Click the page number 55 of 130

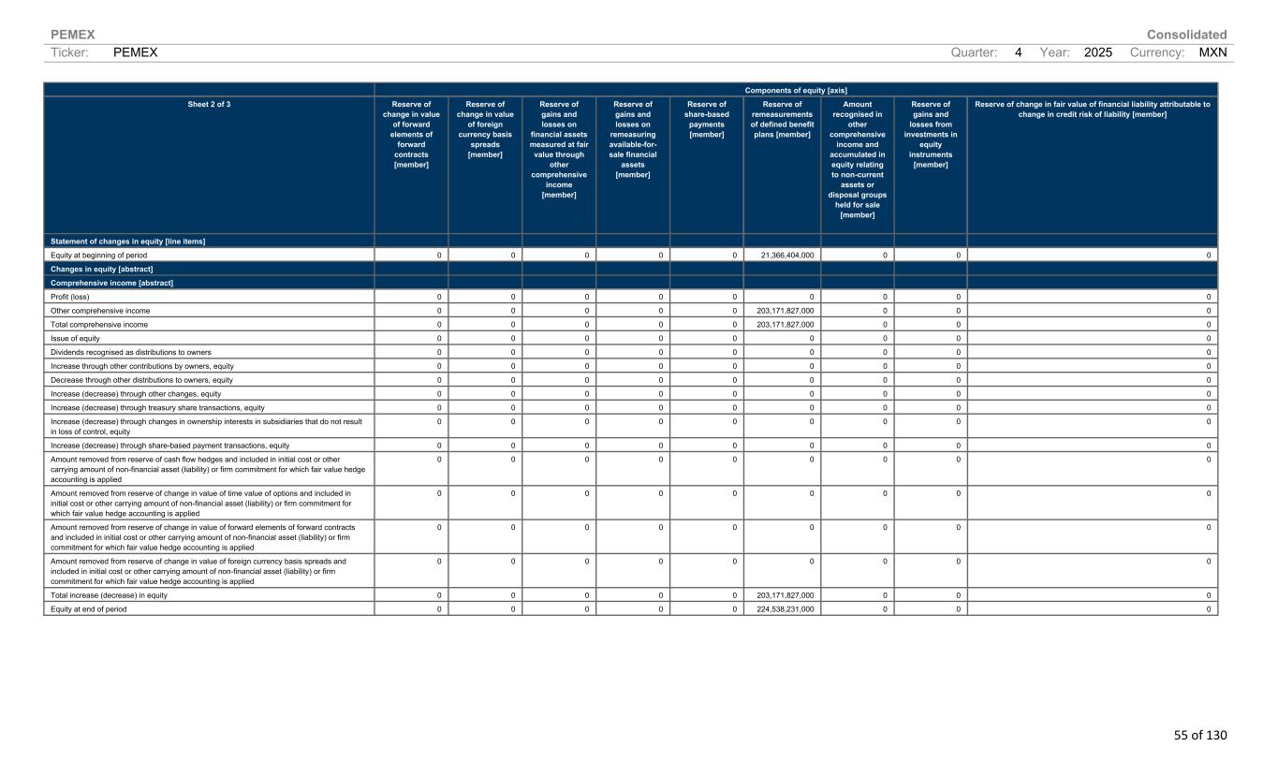click(1199, 735)
